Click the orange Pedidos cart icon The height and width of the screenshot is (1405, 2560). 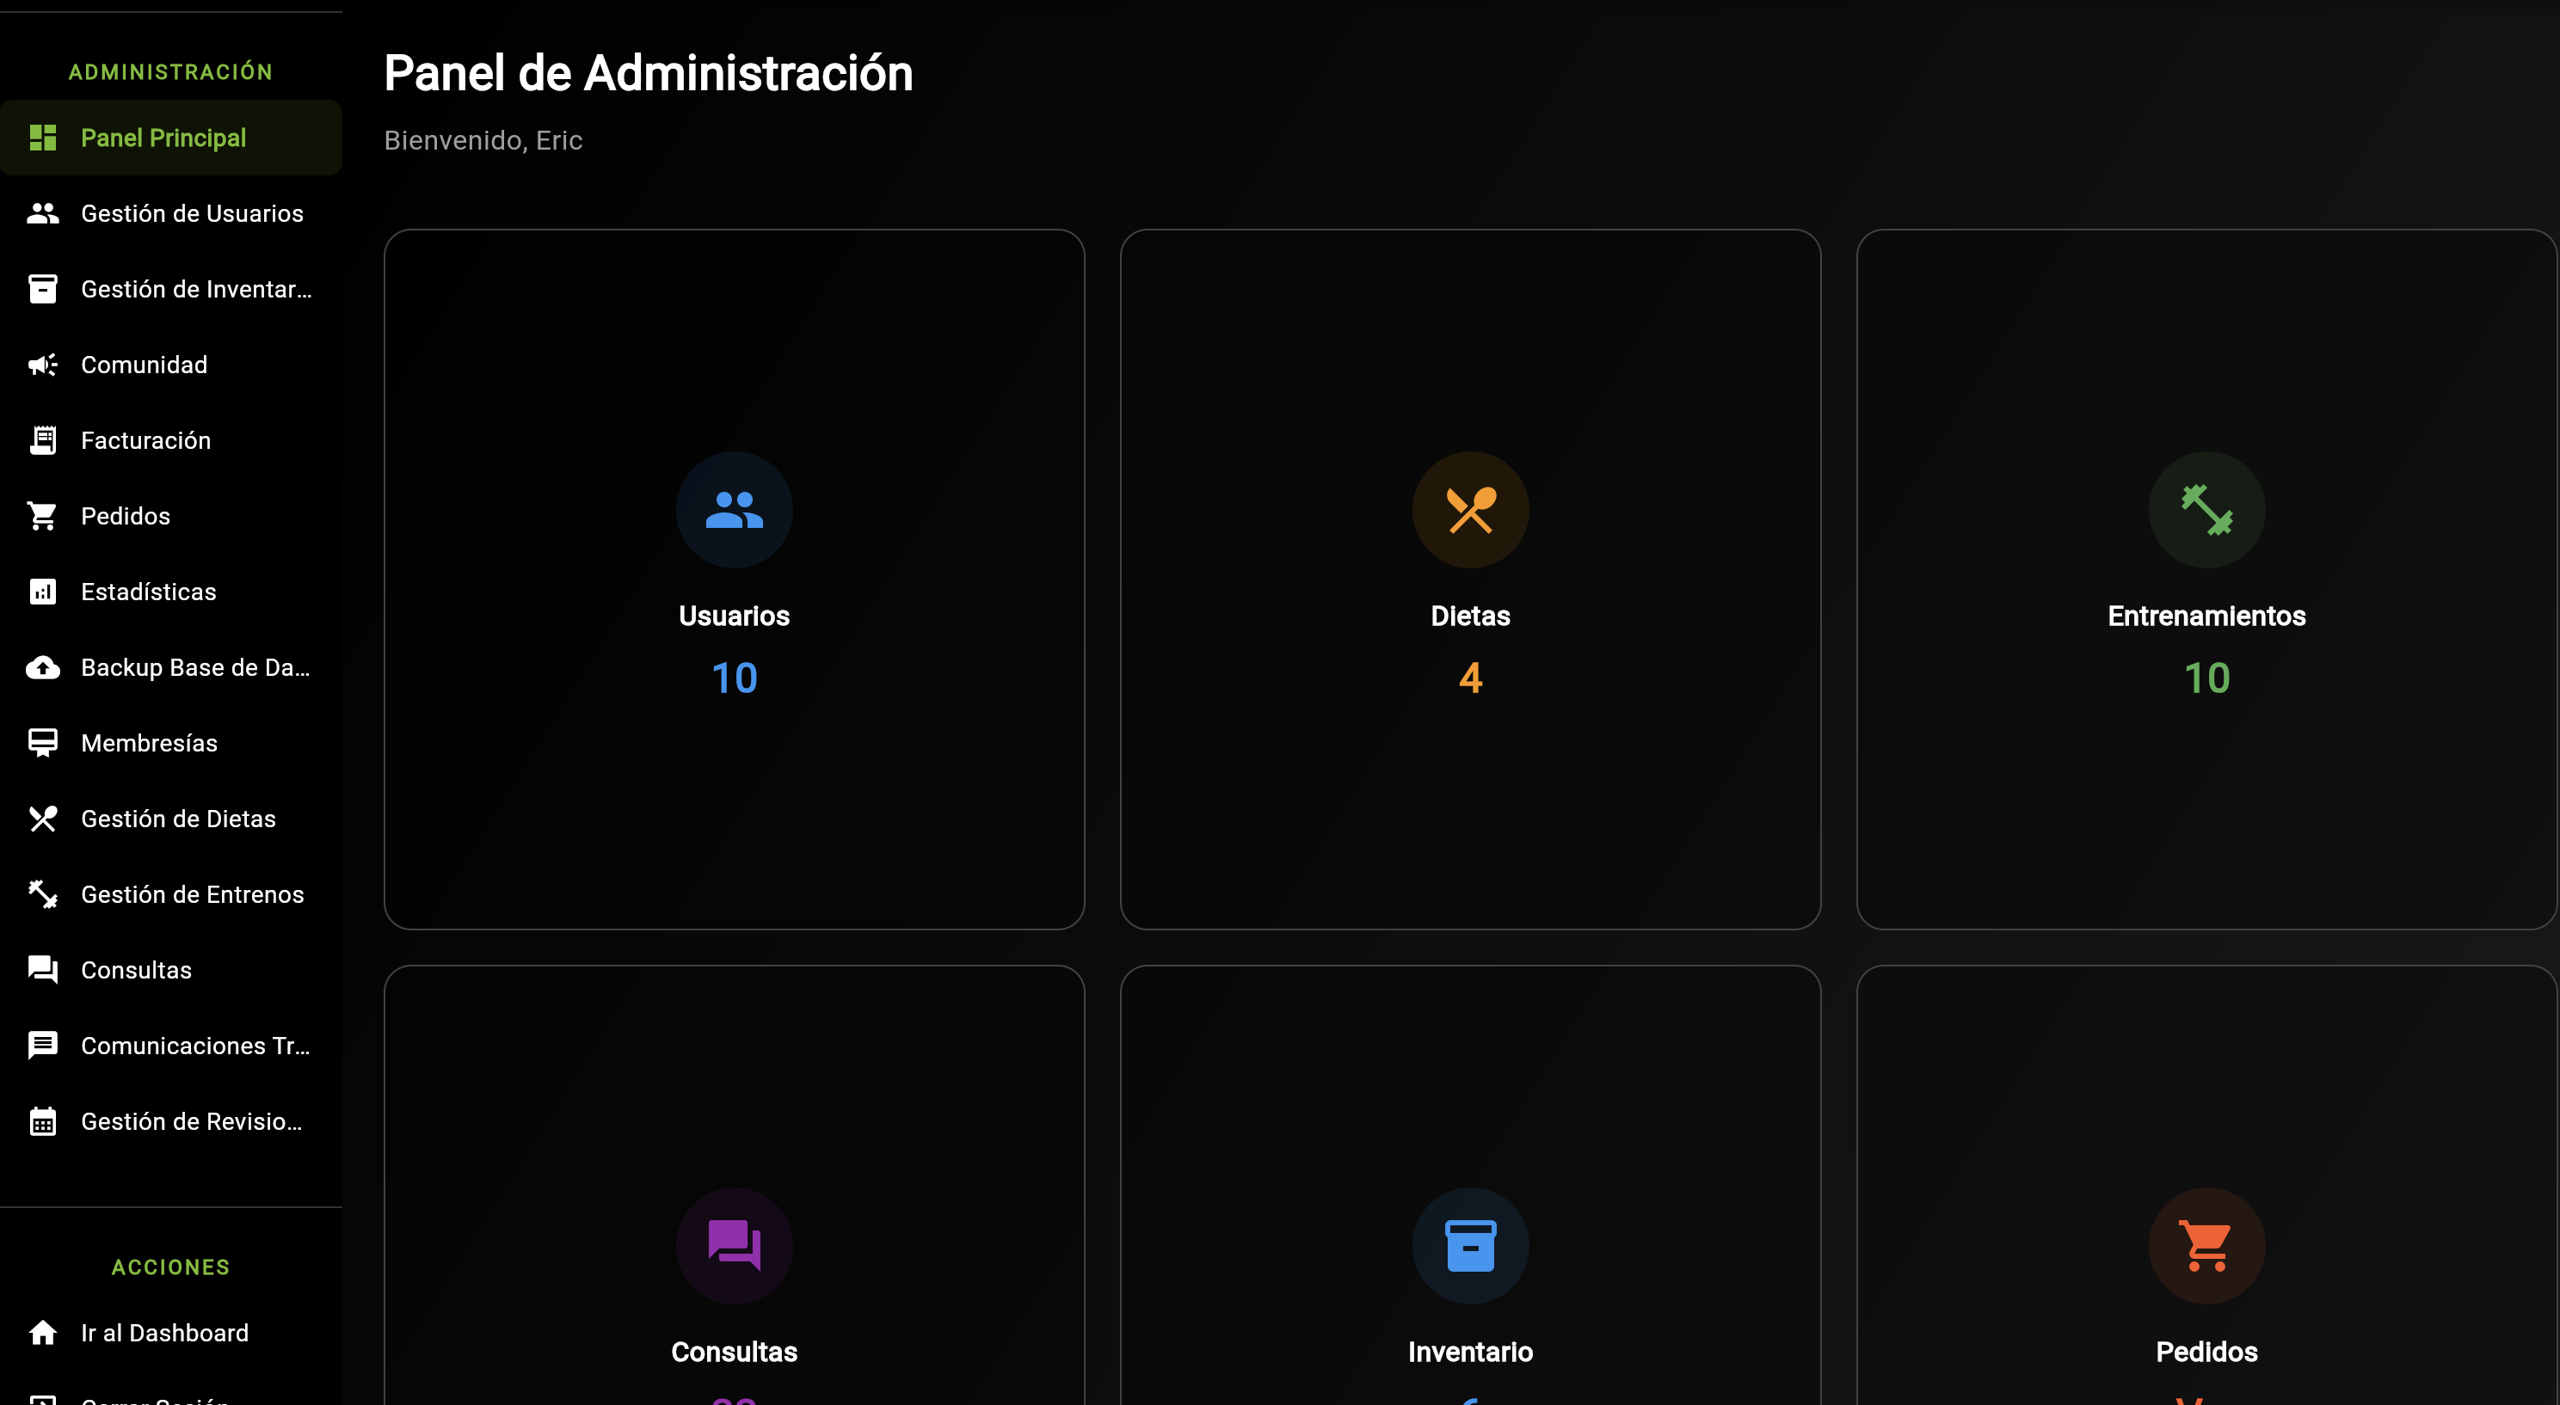pyautogui.click(x=2206, y=1245)
